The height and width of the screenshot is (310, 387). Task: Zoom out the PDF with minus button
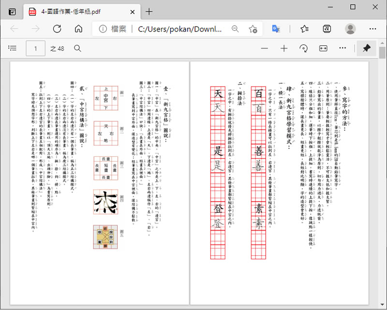pos(264,48)
